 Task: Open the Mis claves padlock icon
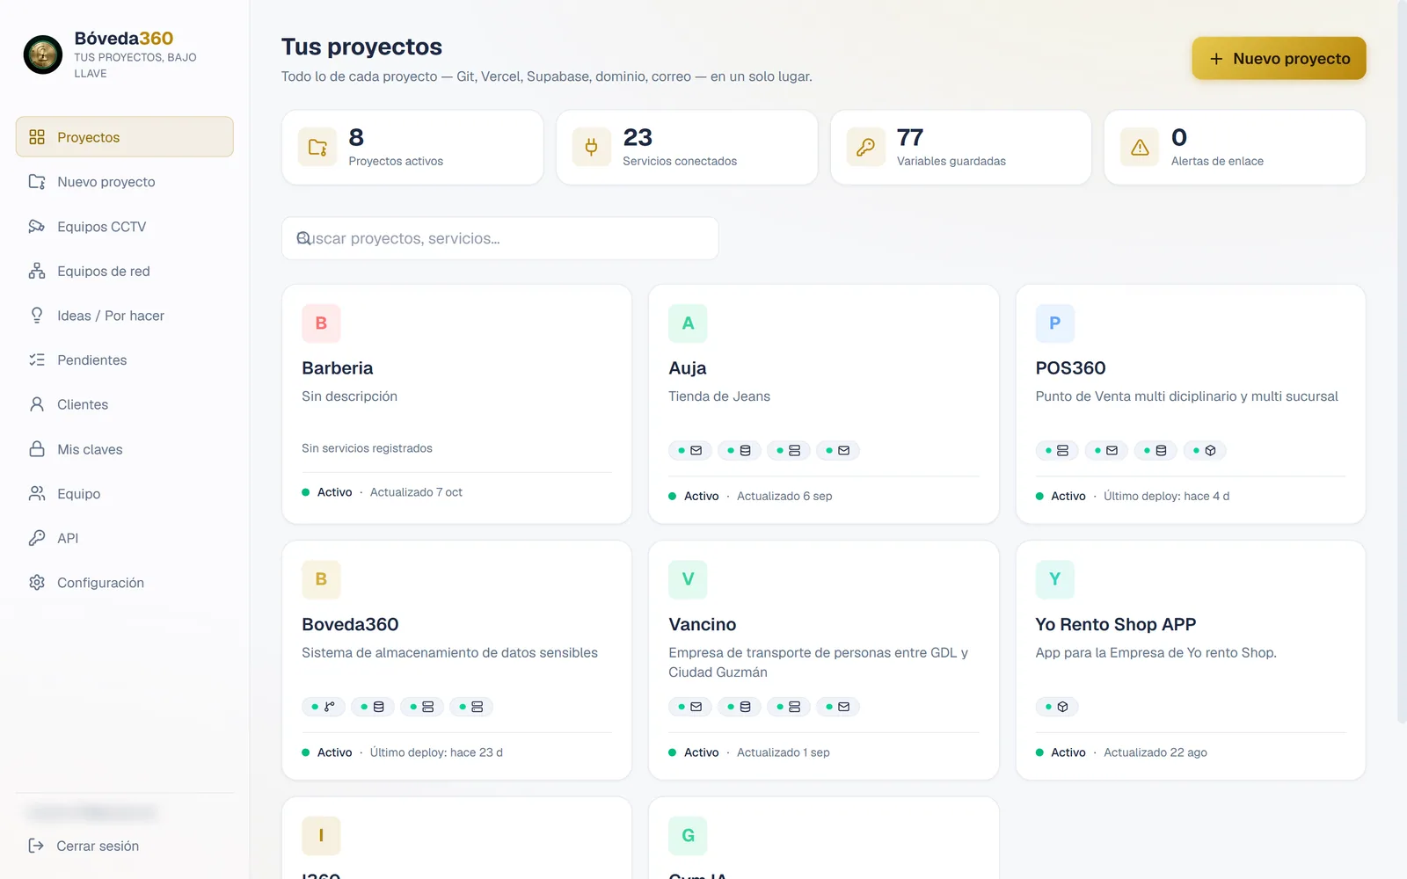(37, 449)
